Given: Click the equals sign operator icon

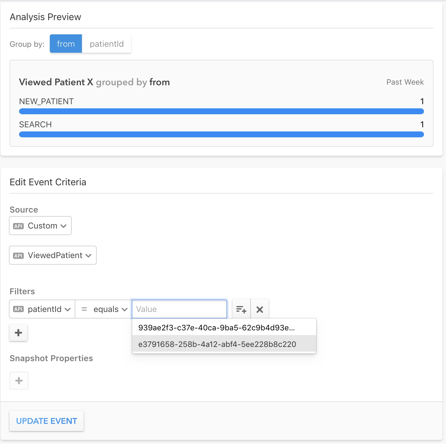Looking at the screenshot, I should click(84, 309).
